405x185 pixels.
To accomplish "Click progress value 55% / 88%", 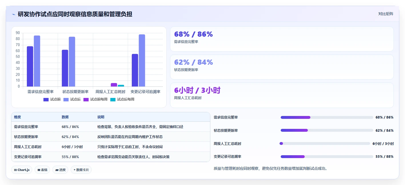I will (x=384, y=157).
